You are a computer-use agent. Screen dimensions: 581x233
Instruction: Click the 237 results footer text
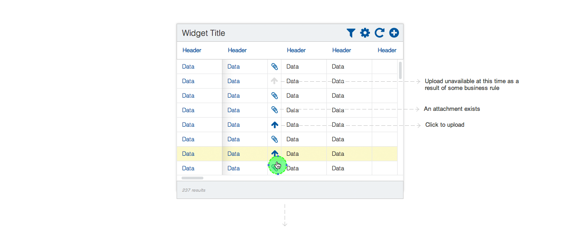pos(194,190)
